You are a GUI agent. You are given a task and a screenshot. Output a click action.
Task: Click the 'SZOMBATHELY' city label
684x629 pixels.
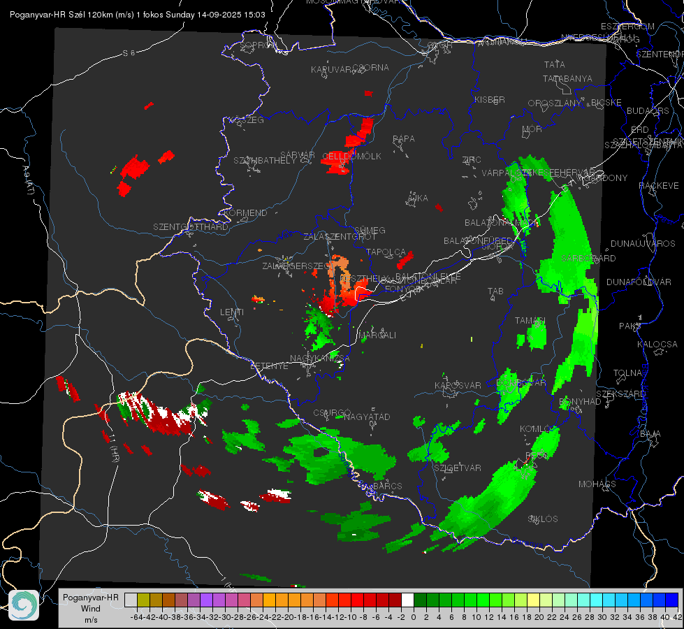pos(264,161)
